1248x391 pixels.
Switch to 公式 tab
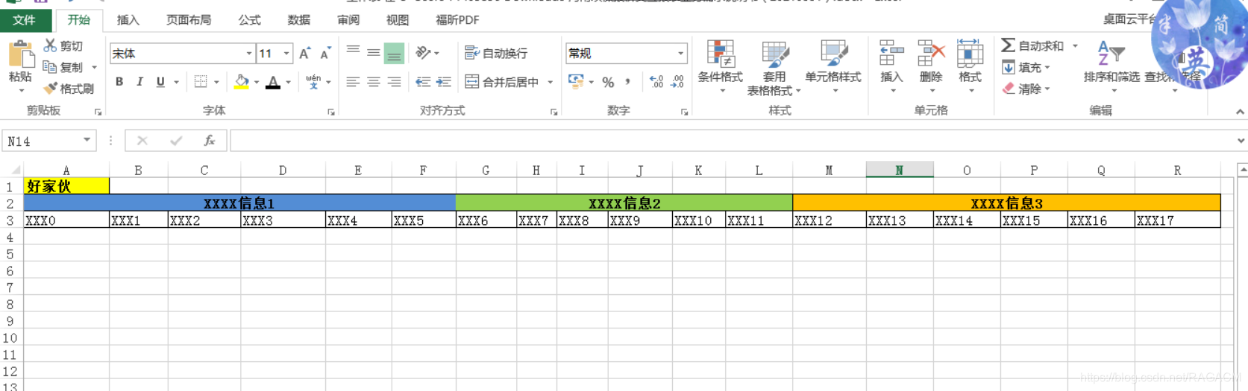point(250,20)
